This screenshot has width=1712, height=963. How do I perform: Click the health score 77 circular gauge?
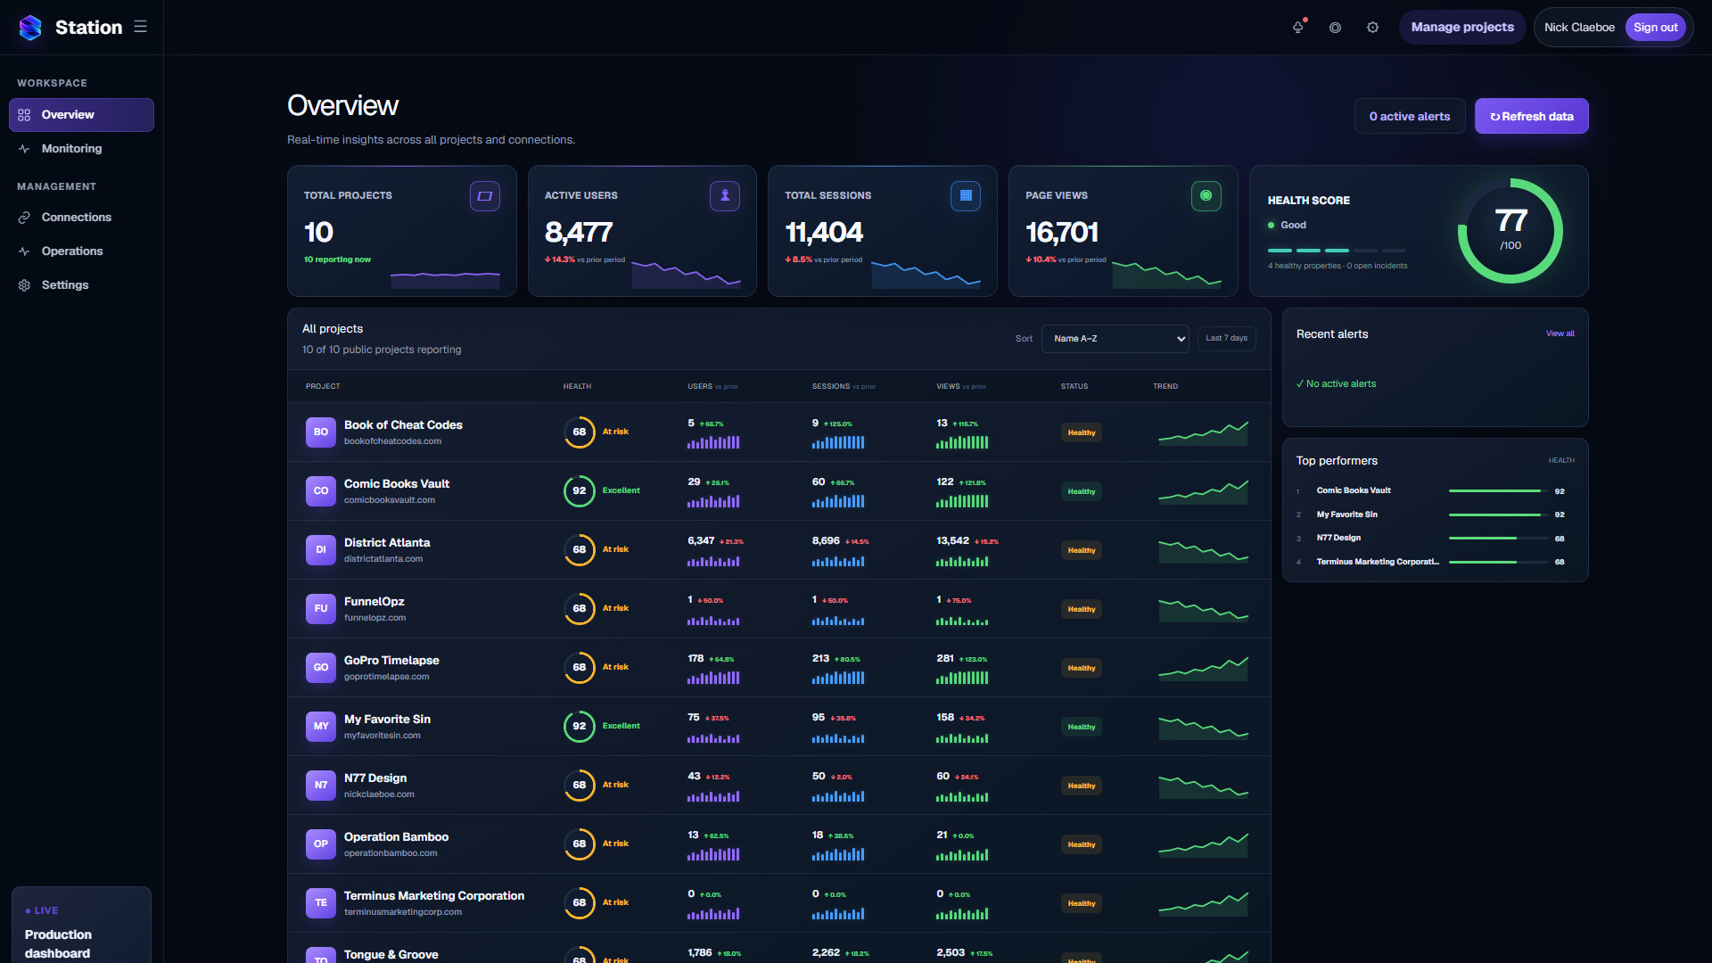(1510, 231)
